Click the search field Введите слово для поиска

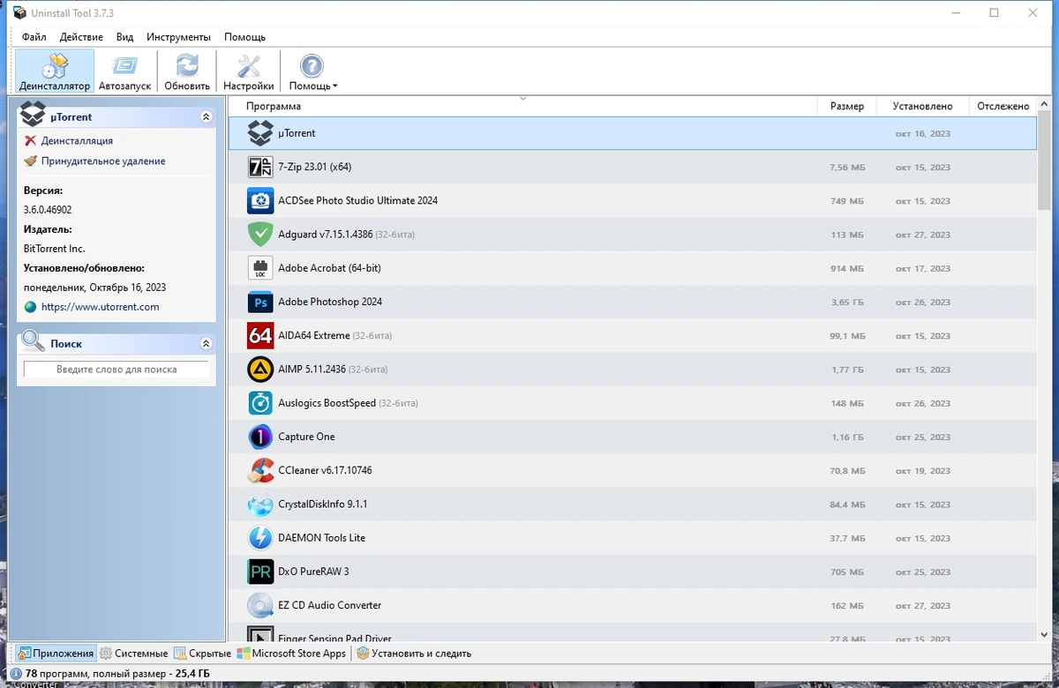(116, 370)
